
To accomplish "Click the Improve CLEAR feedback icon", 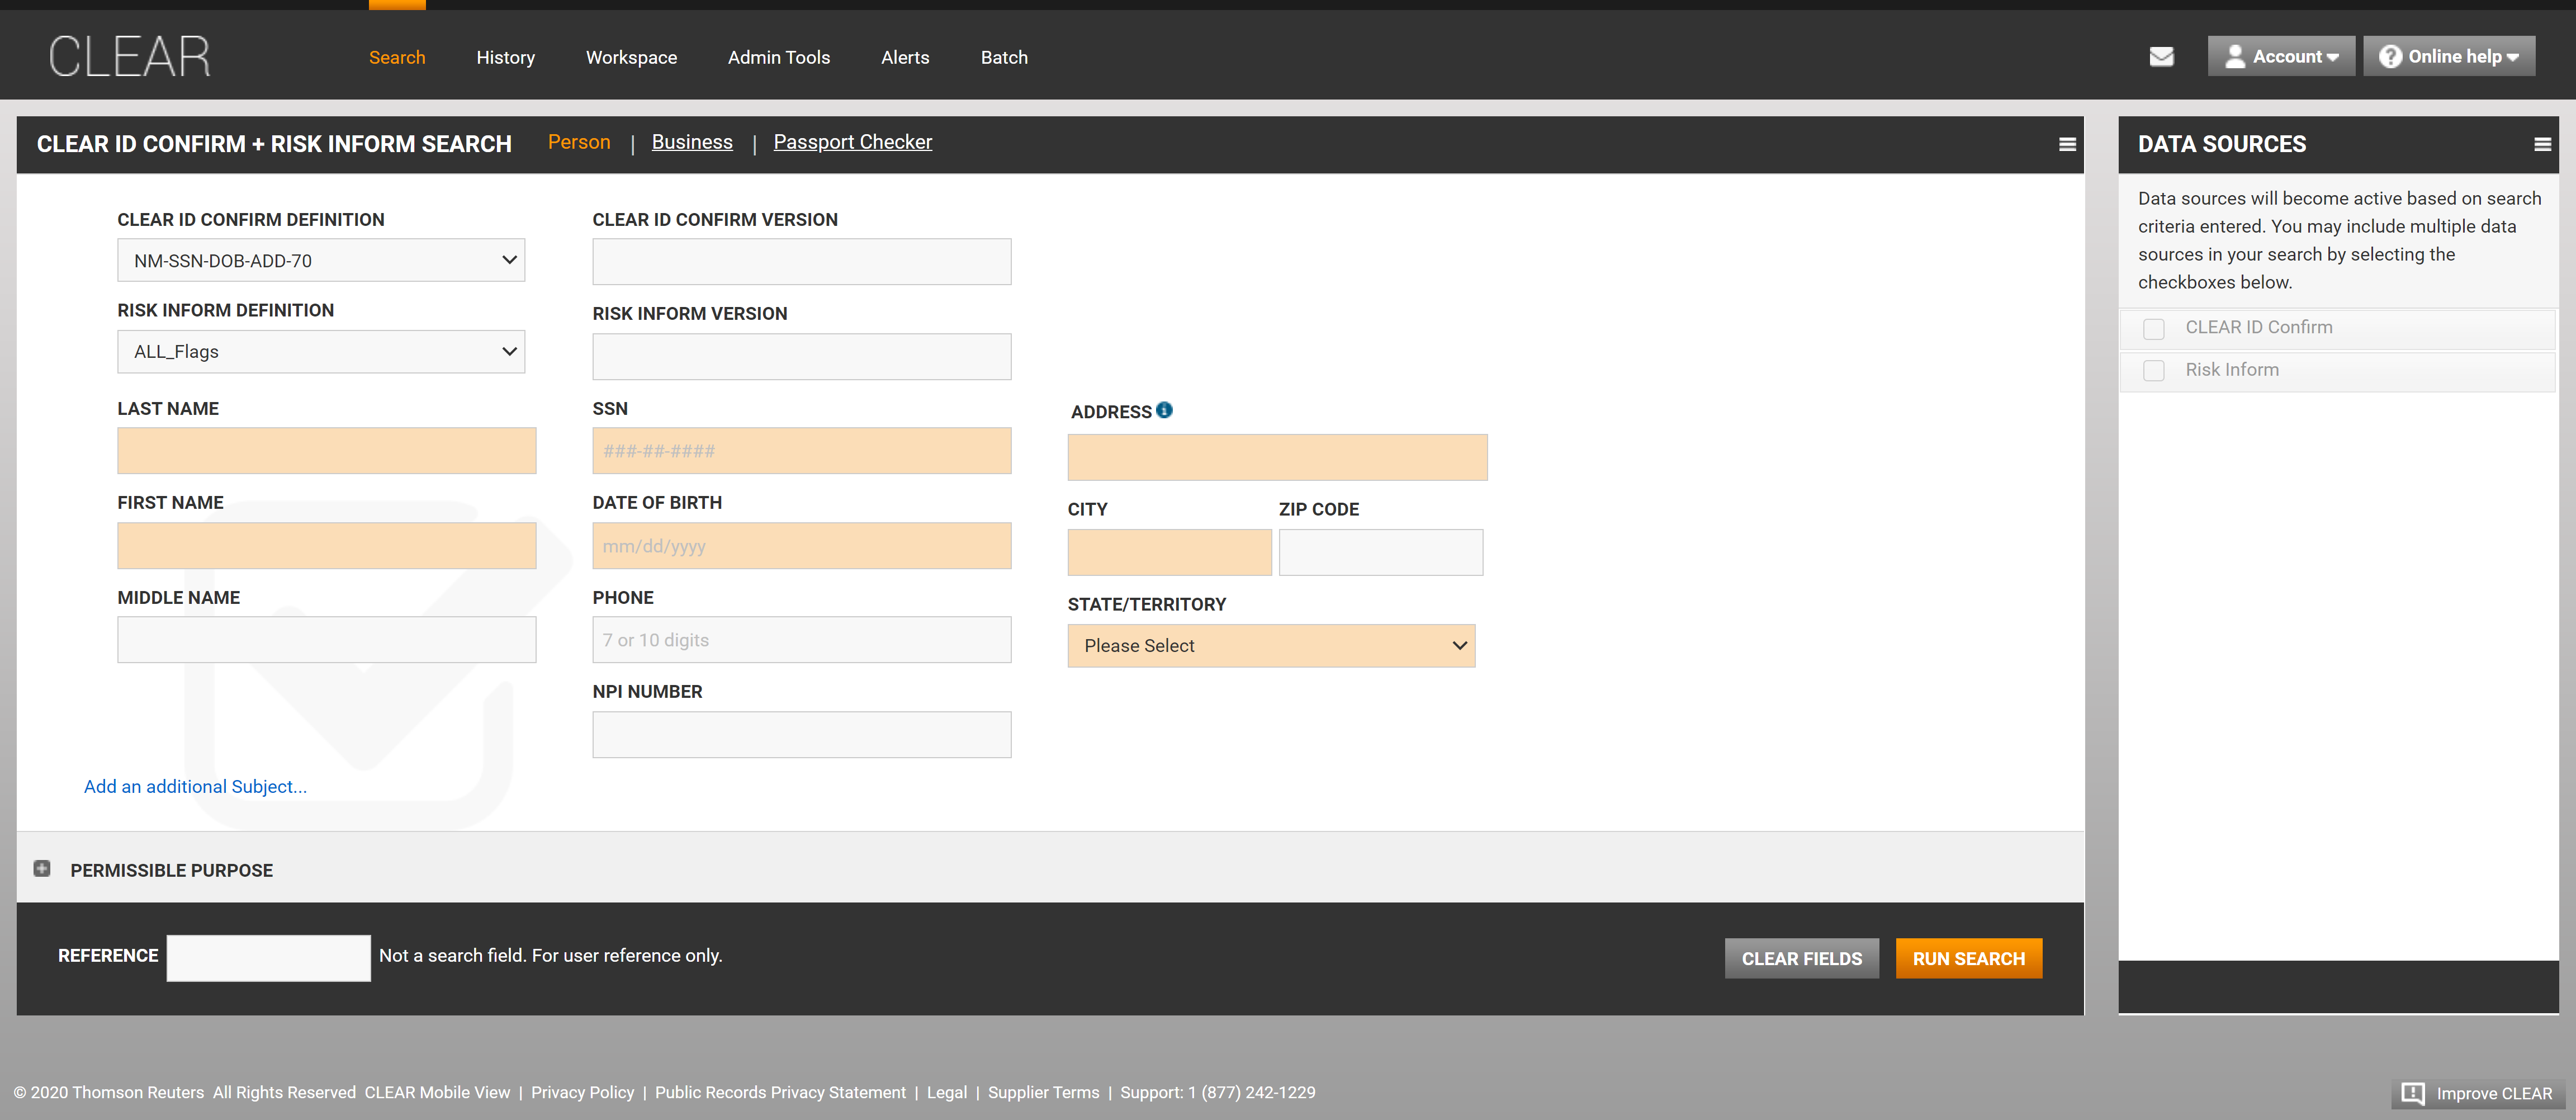I will [x=2412, y=1093].
